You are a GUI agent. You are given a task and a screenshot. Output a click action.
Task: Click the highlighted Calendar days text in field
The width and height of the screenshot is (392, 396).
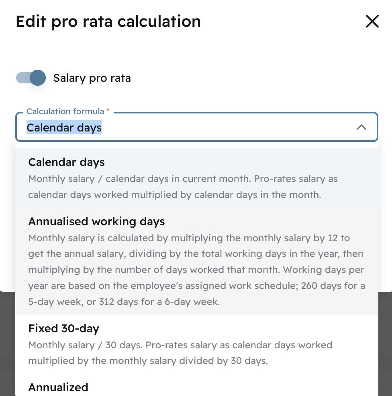pos(64,128)
